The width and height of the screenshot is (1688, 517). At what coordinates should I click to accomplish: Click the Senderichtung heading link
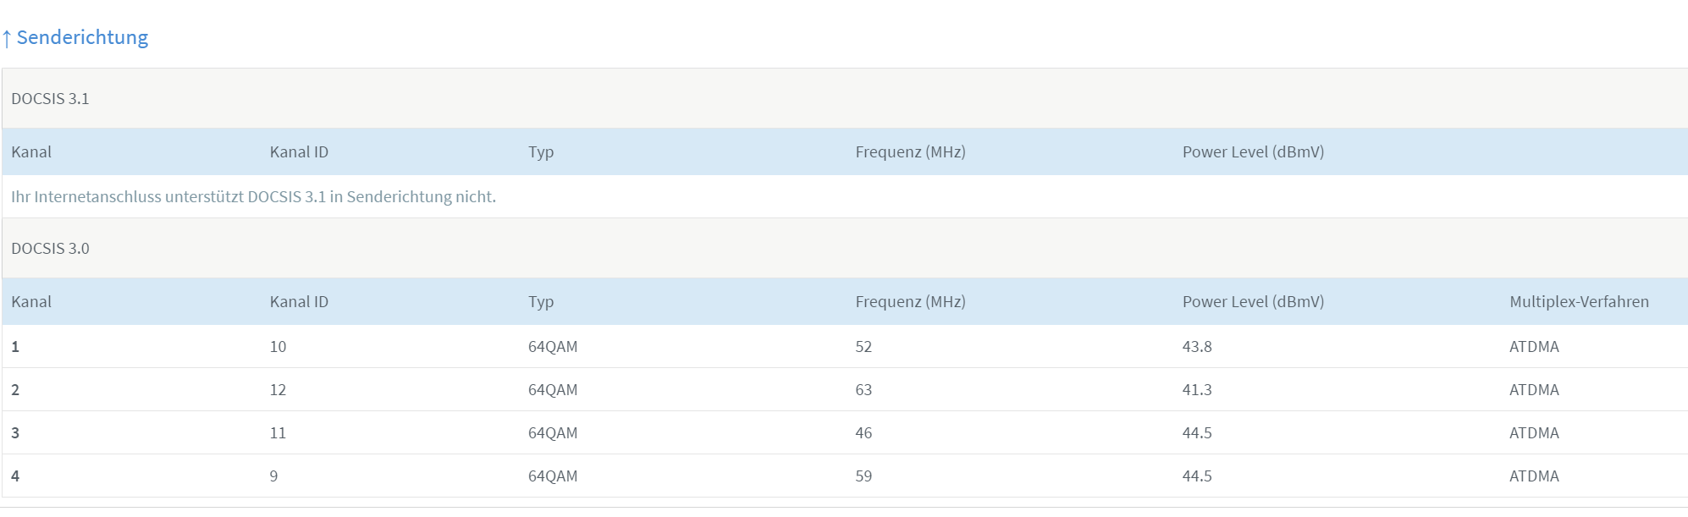[82, 37]
